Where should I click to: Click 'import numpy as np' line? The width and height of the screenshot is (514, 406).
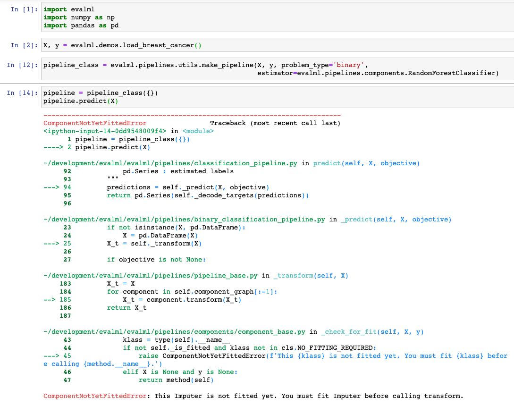pyautogui.click(x=79, y=17)
